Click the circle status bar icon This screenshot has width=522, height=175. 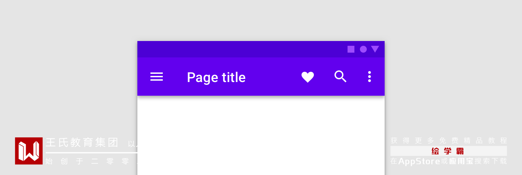pos(363,49)
